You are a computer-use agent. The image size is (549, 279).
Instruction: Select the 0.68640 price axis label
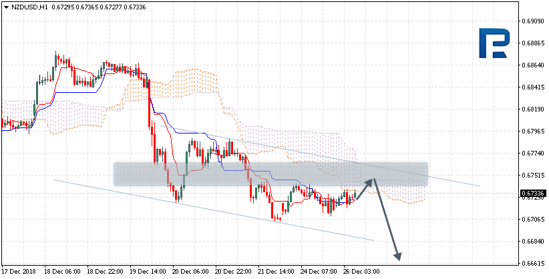point(532,65)
